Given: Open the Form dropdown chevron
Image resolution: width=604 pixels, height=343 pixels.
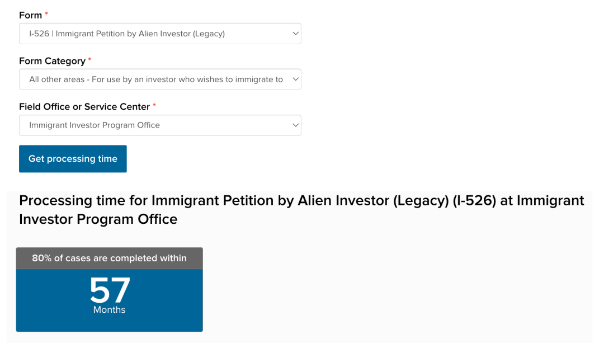Looking at the screenshot, I should click(x=295, y=34).
